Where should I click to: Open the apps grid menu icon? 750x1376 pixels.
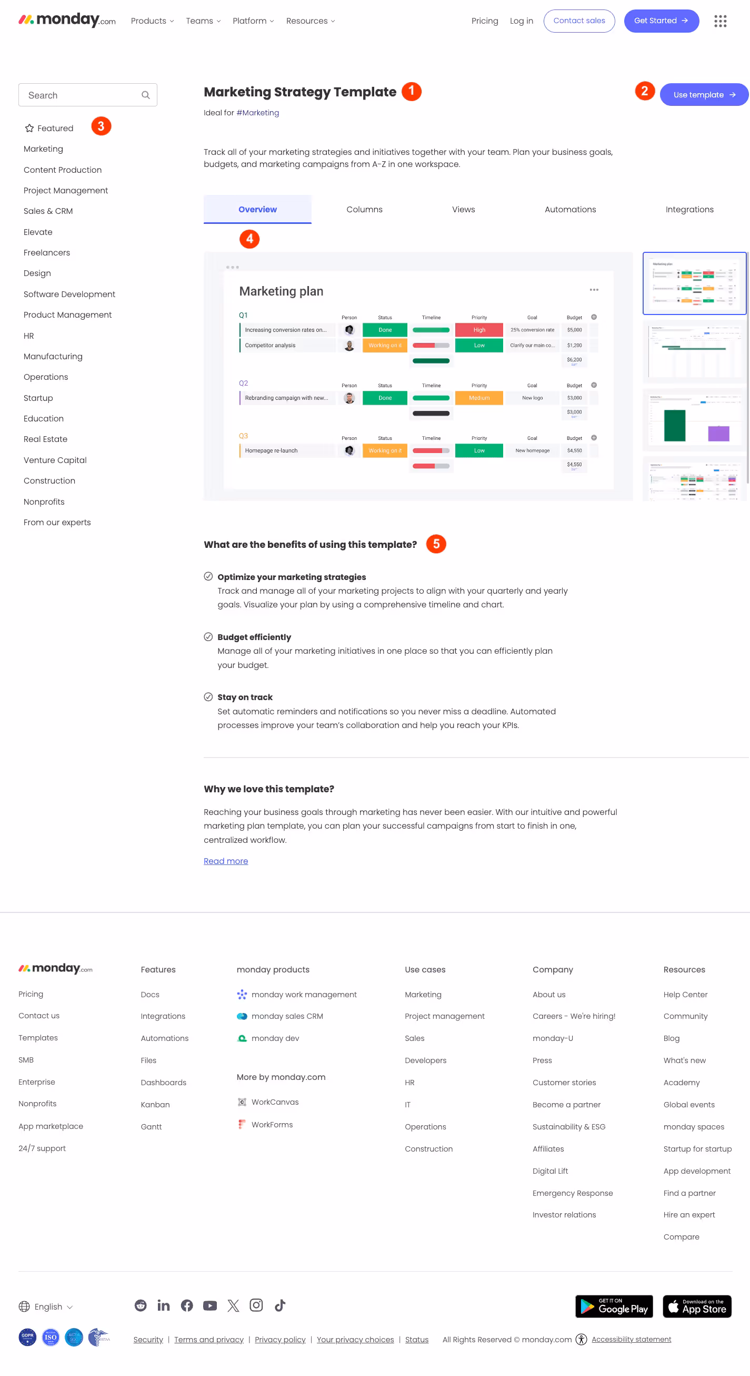[720, 21]
